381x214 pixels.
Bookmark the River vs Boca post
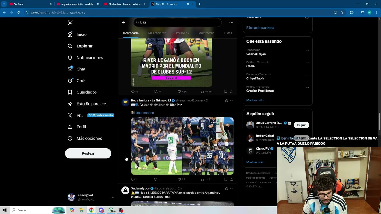226,92
